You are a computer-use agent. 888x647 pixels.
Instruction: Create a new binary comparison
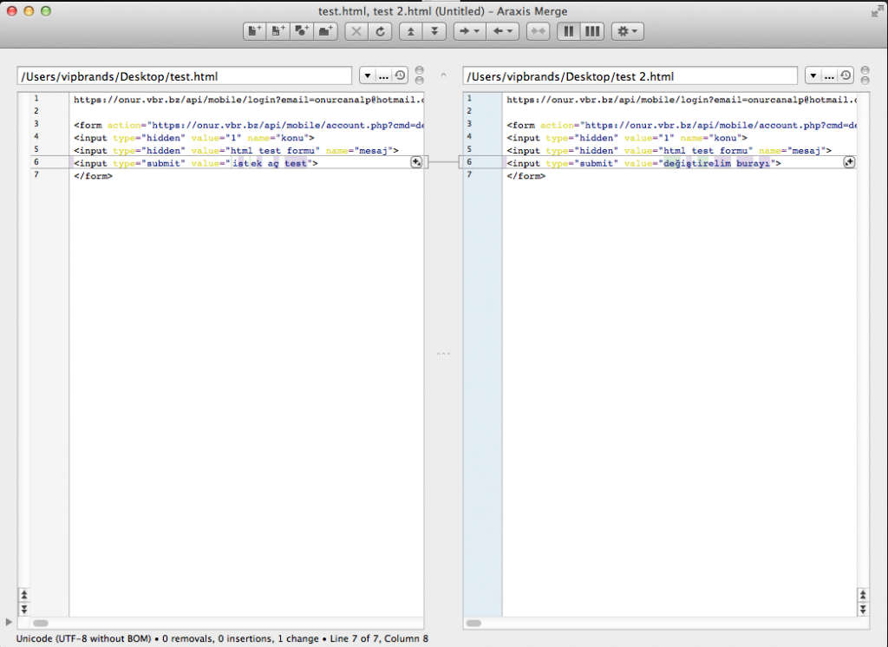(x=278, y=31)
